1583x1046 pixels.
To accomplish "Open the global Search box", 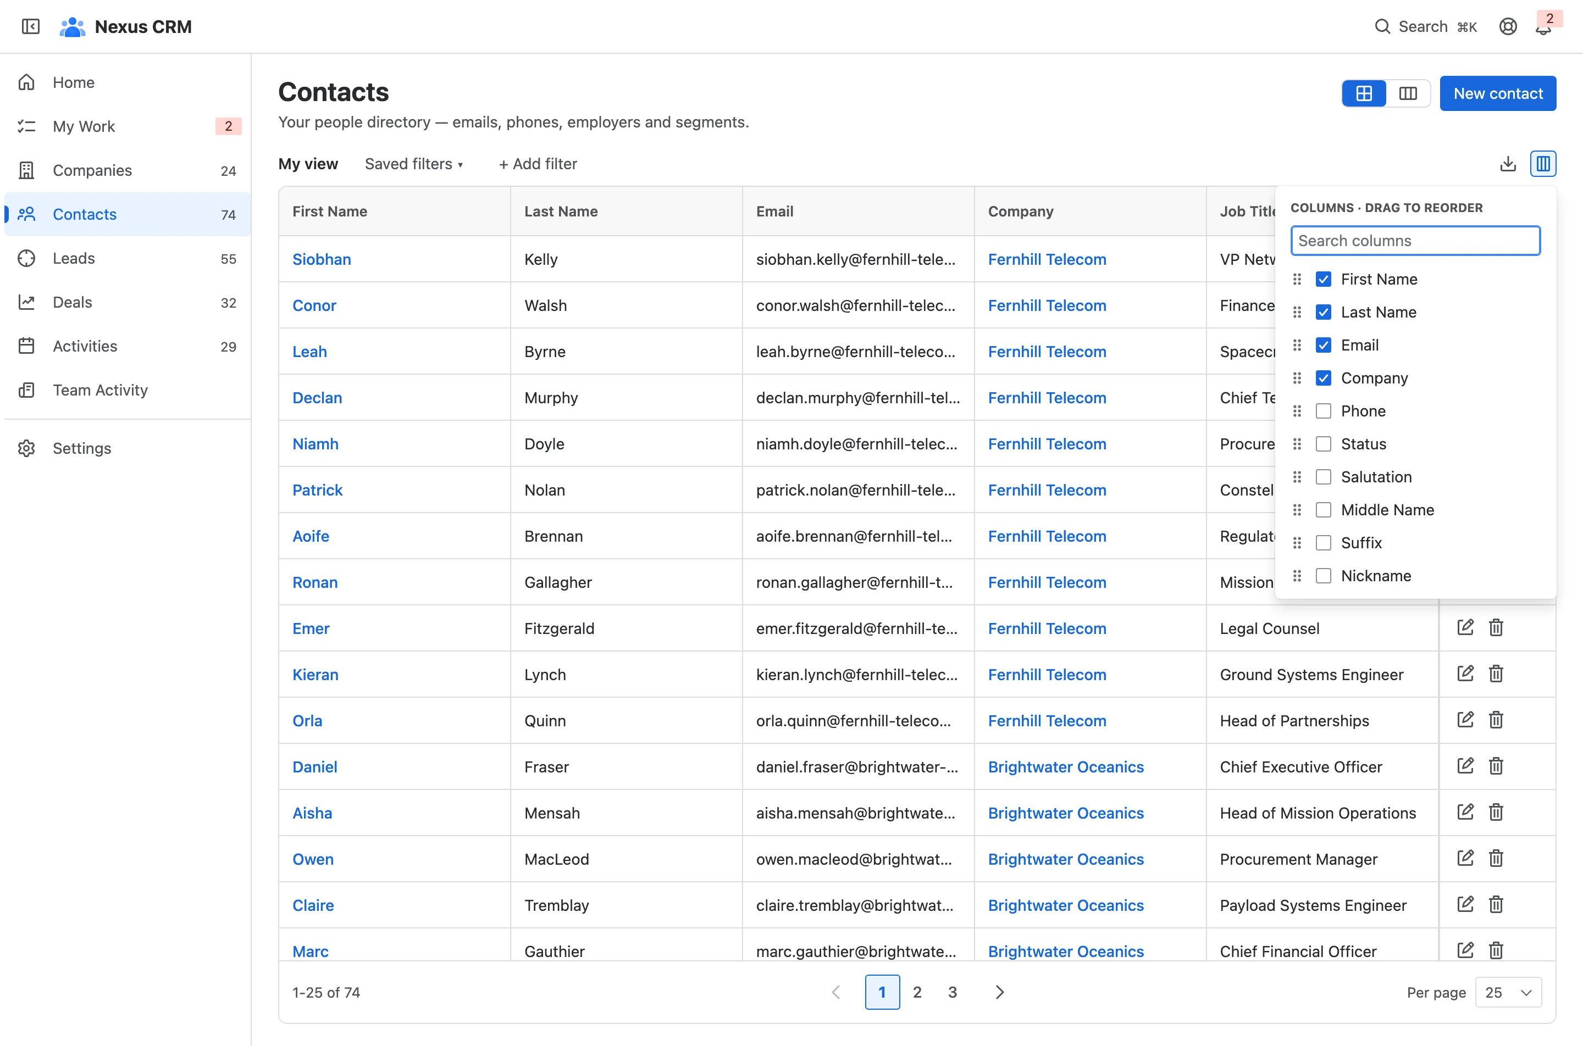I will pos(1425,27).
